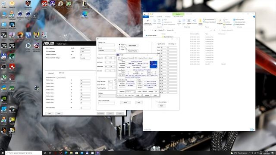This screenshot has height=155, width=276.
Task: Click the Incolla clipboard icon in Explorer
Action: click(x=159, y=21)
